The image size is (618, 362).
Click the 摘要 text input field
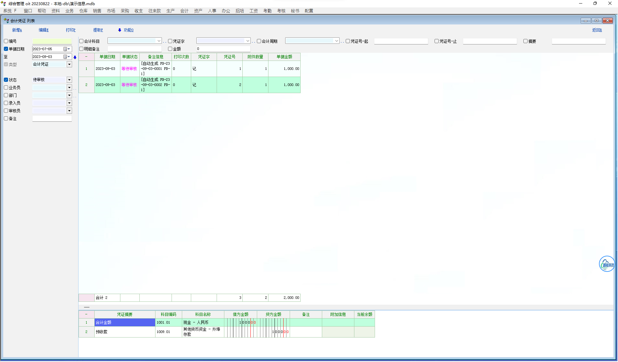click(x=578, y=41)
